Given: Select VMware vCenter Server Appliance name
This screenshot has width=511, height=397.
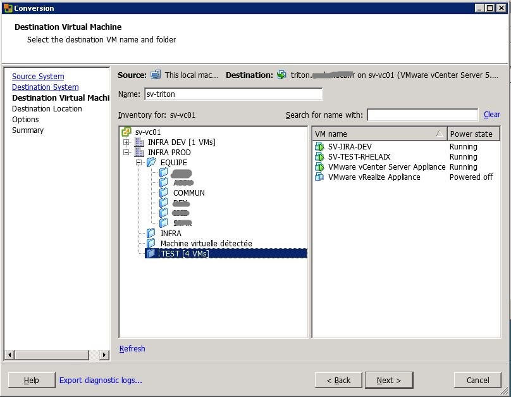Looking at the screenshot, I should tap(386, 167).
